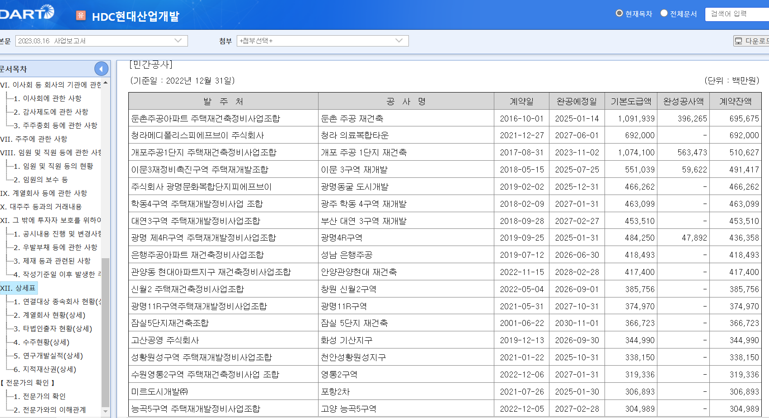Go to VII. 주주에 관한 사항

point(34,139)
